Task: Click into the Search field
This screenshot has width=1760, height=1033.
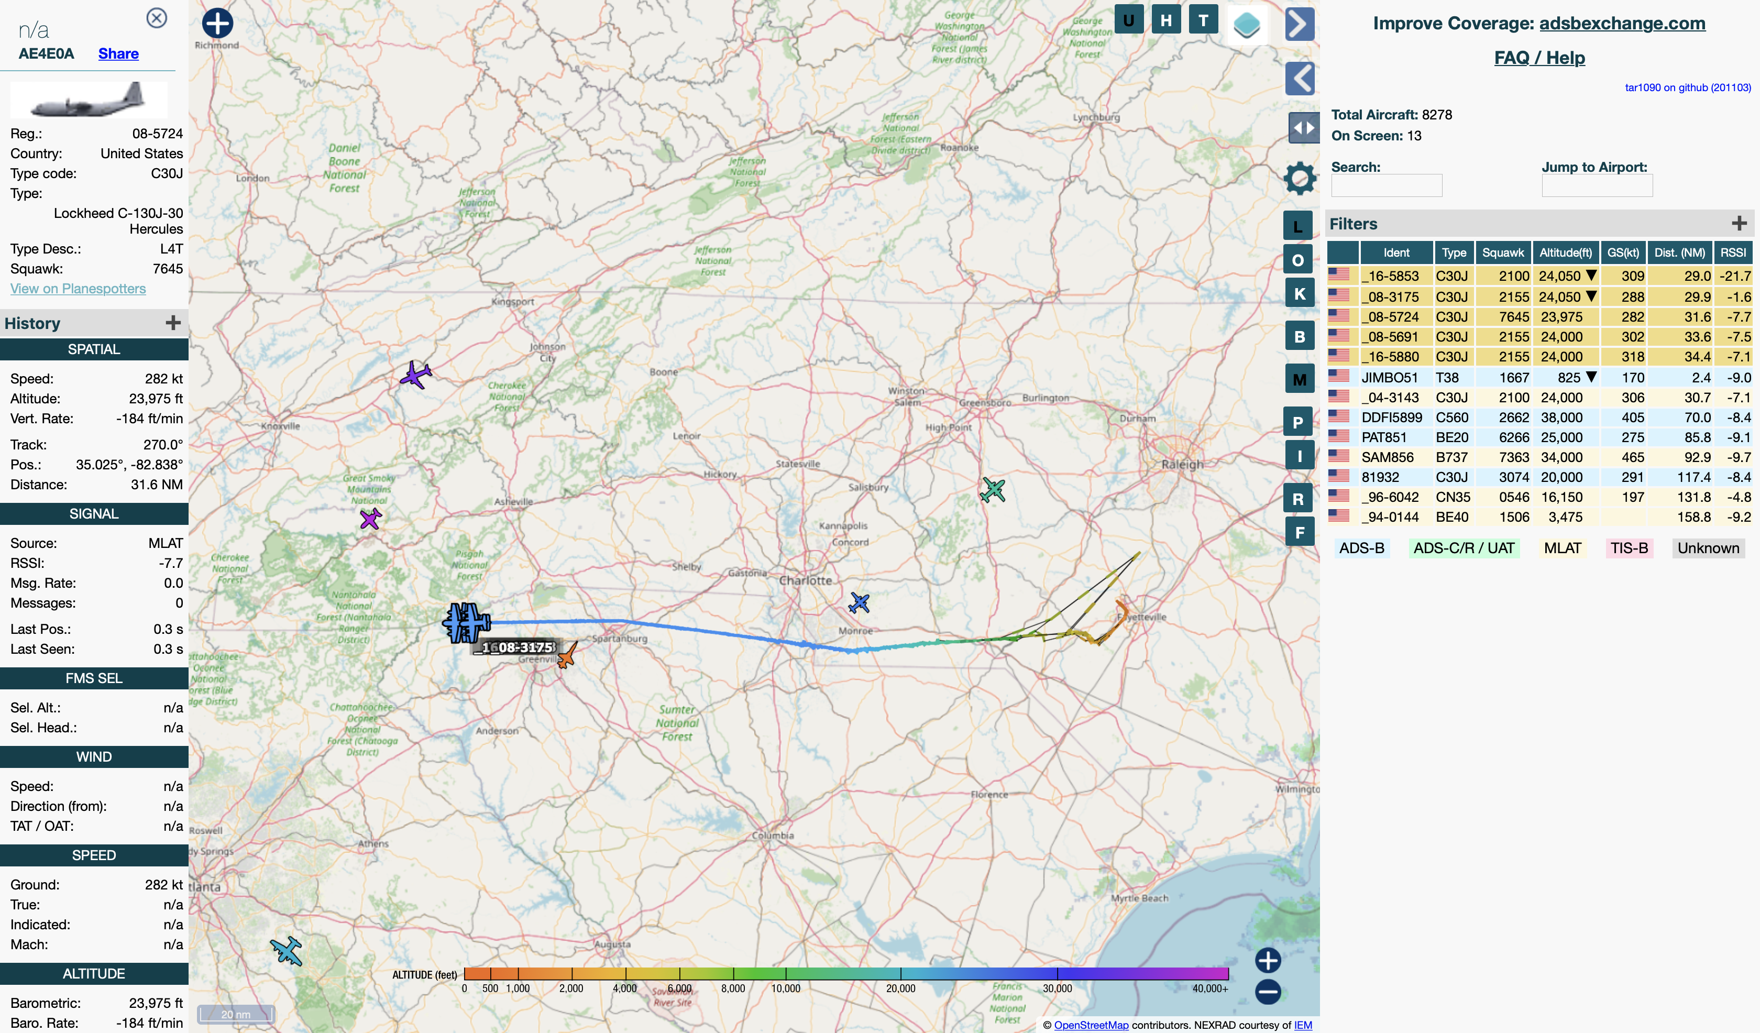Action: 1387,185
